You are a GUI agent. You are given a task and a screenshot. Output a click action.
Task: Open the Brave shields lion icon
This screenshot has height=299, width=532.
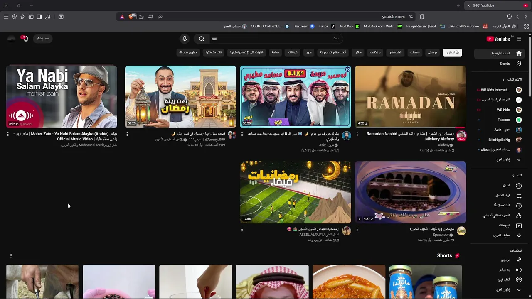tap(132, 17)
